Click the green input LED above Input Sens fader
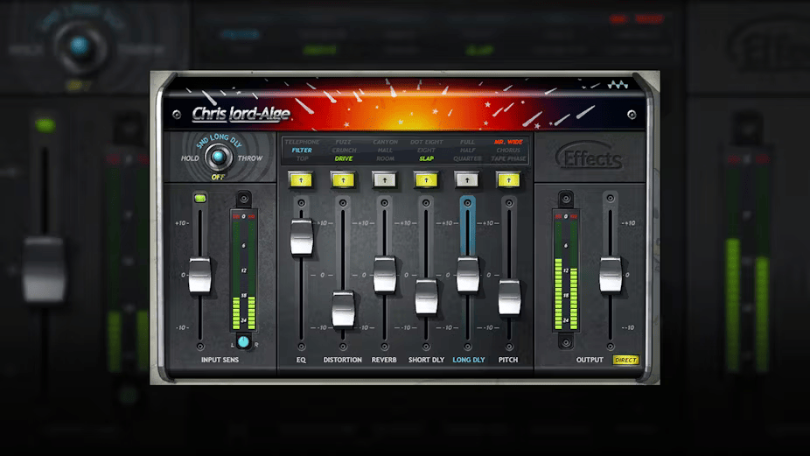810x456 pixels. (x=200, y=198)
